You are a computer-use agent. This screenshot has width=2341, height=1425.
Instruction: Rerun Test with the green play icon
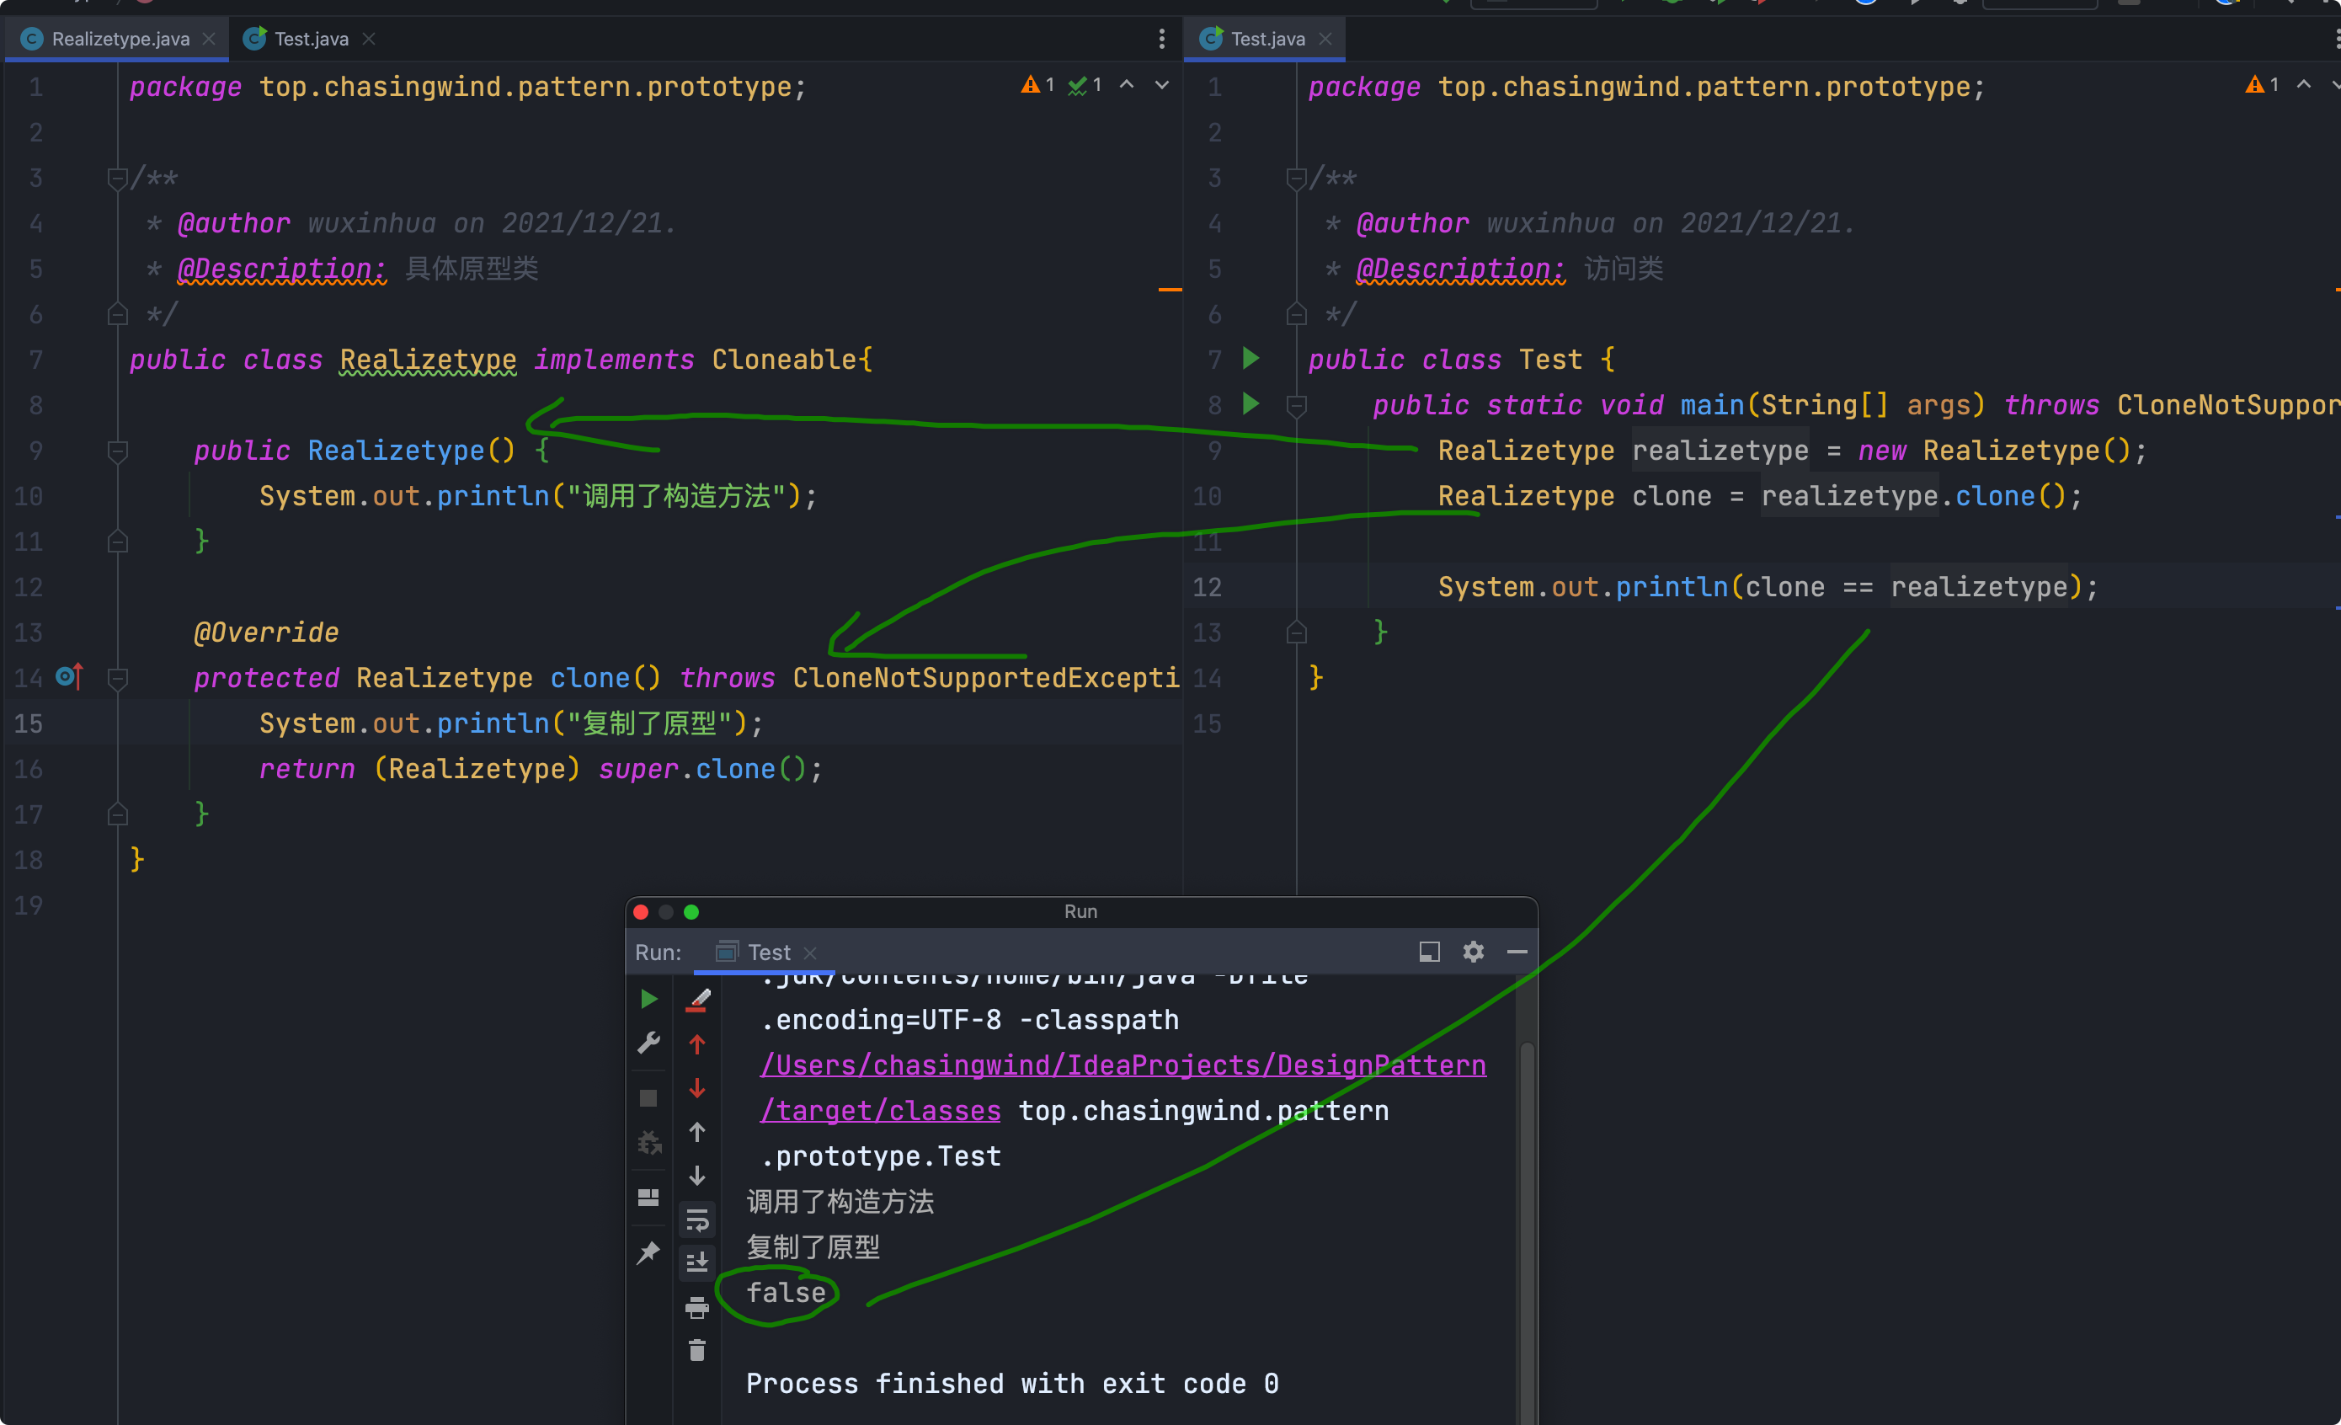[x=649, y=1000]
